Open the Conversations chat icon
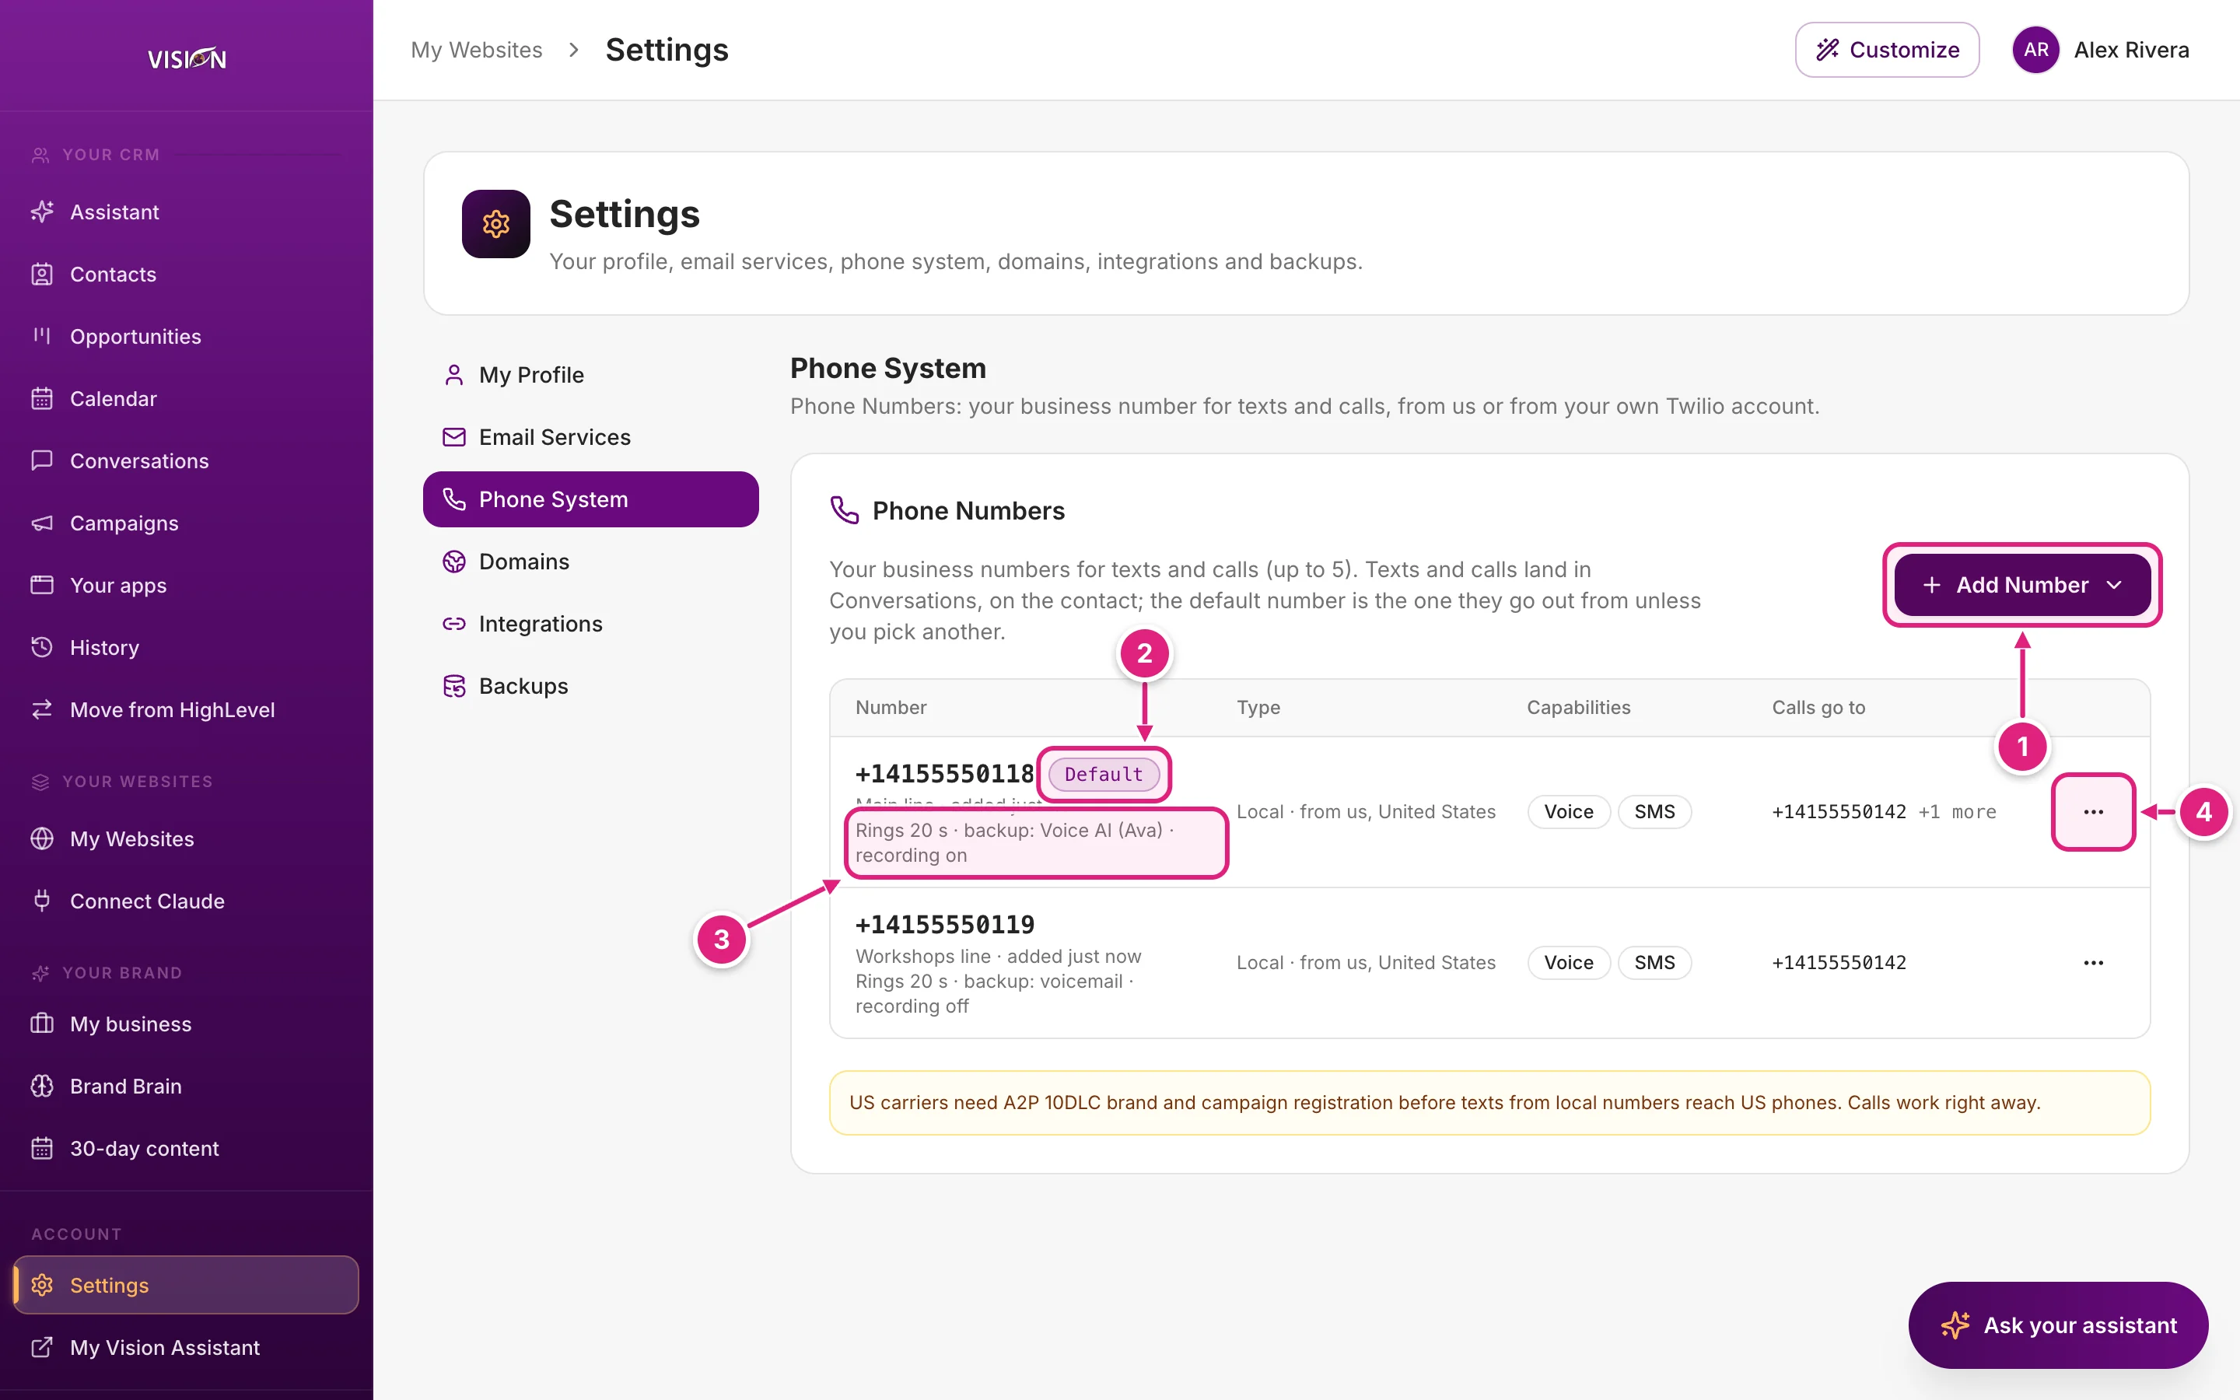The width and height of the screenshot is (2240, 1400). click(42, 460)
